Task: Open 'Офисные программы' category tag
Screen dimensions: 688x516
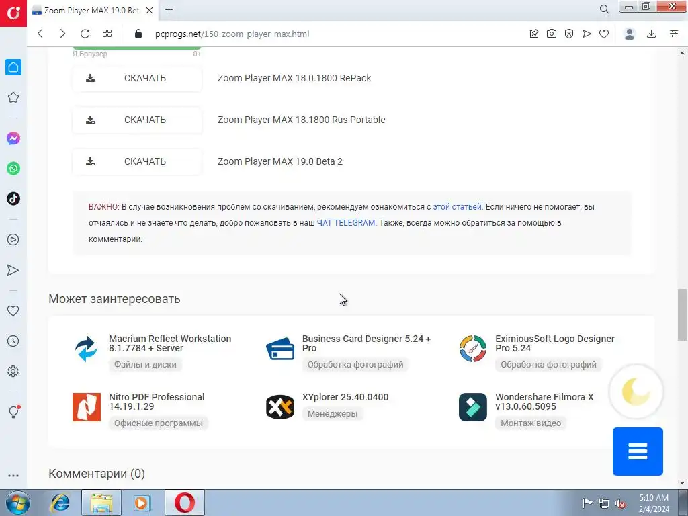Action: (x=159, y=423)
